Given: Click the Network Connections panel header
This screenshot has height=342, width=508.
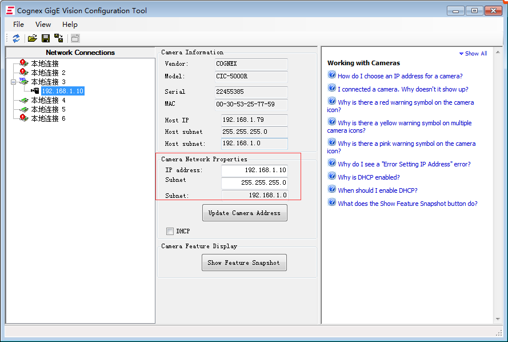Looking at the screenshot, I should 81,53.
